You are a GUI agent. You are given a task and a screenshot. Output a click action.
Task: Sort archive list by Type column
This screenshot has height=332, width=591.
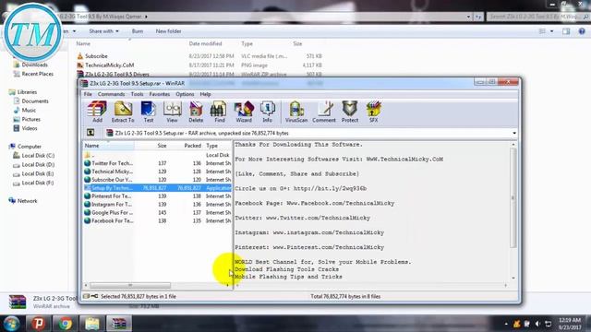[x=218, y=146]
